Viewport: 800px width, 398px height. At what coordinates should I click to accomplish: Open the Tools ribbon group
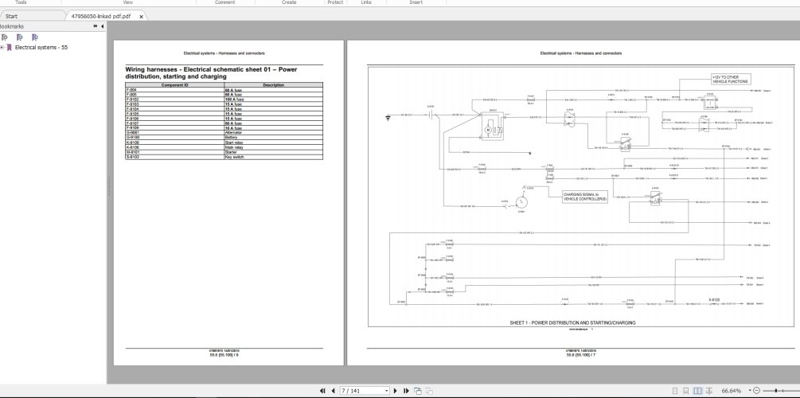click(x=21, y=2)
